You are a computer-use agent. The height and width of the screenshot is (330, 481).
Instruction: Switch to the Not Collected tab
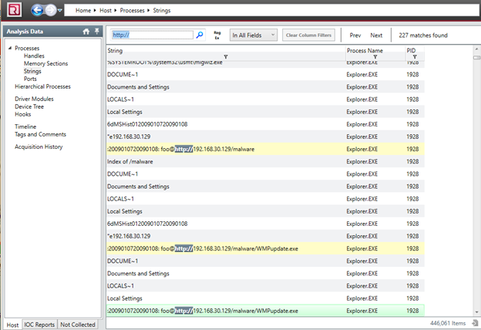[78, 325]
